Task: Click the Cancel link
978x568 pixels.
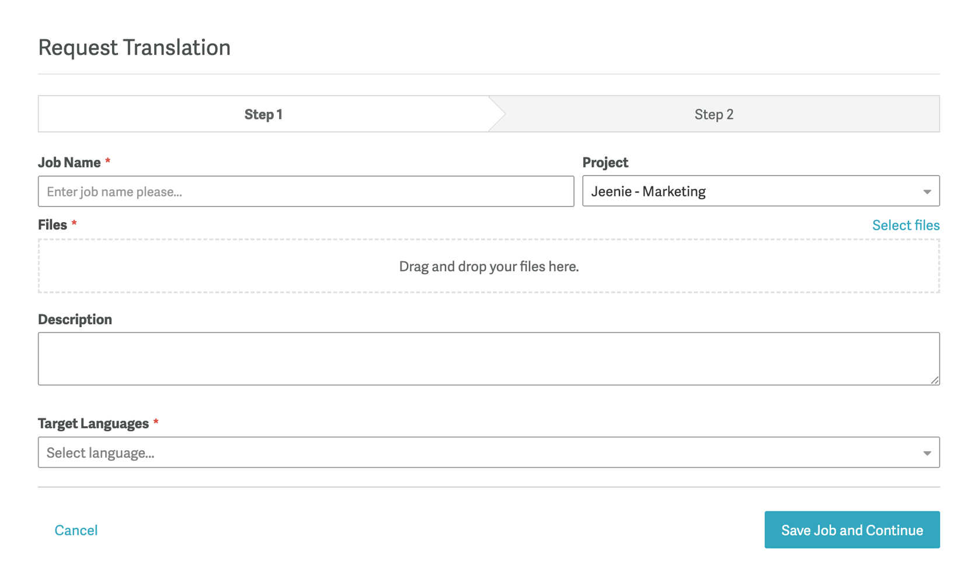Action: [x=76, y=530]
